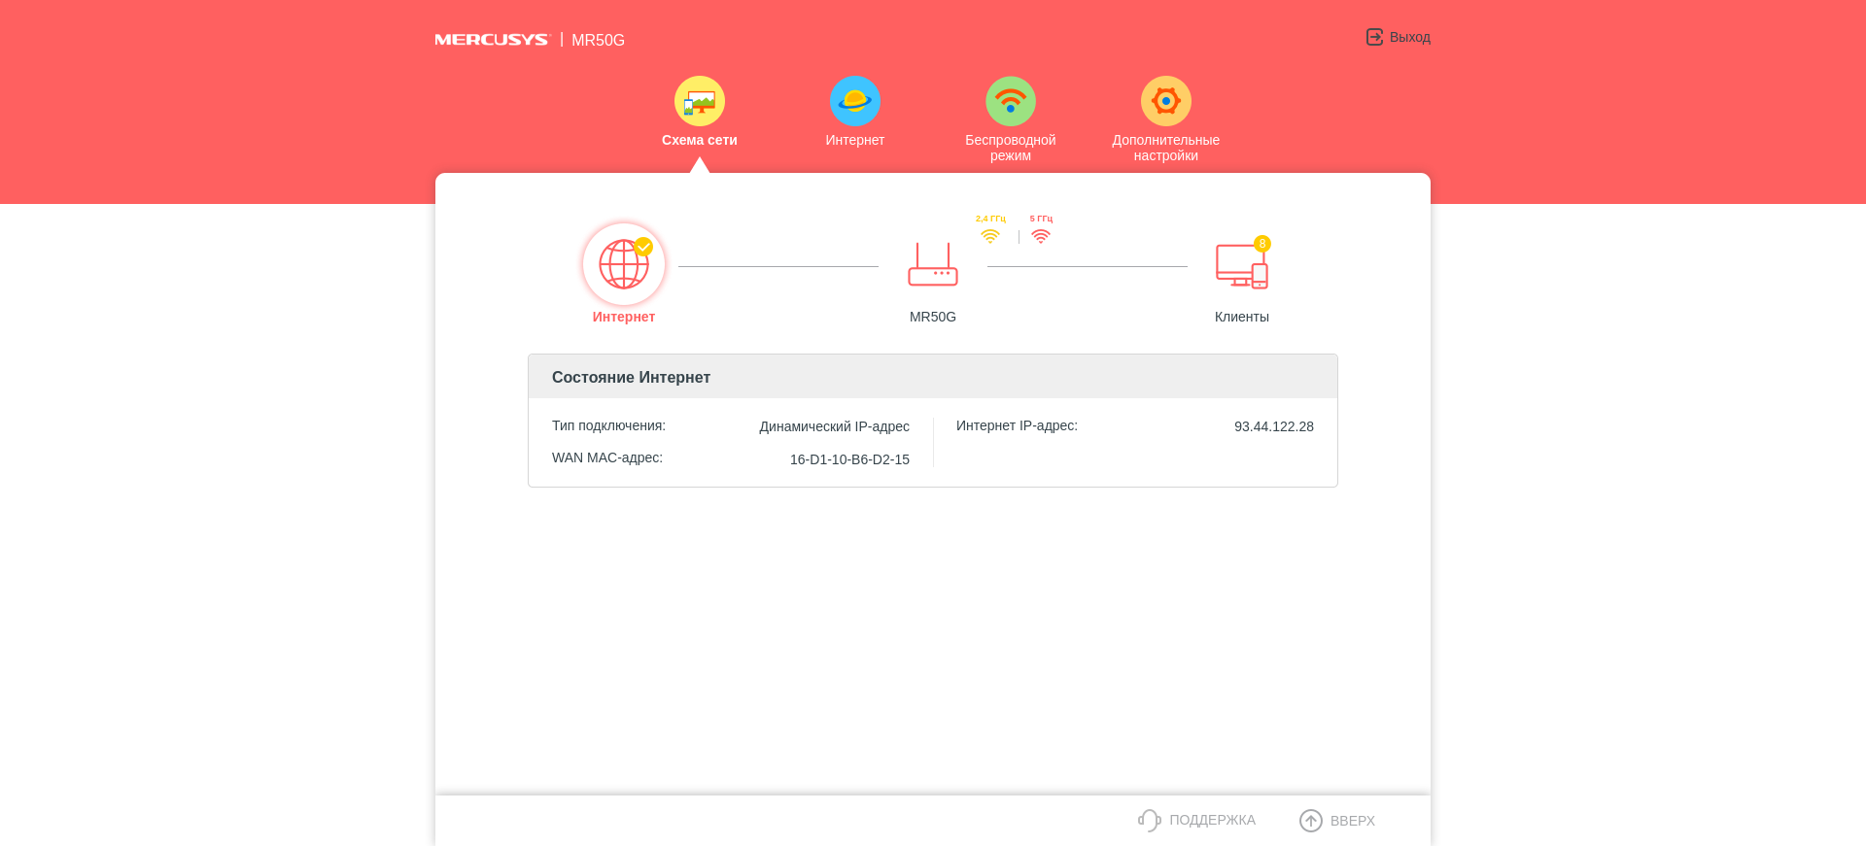Select the Клиенты devices icon
Viewport: 1866px width, 846px height.
1241,266
